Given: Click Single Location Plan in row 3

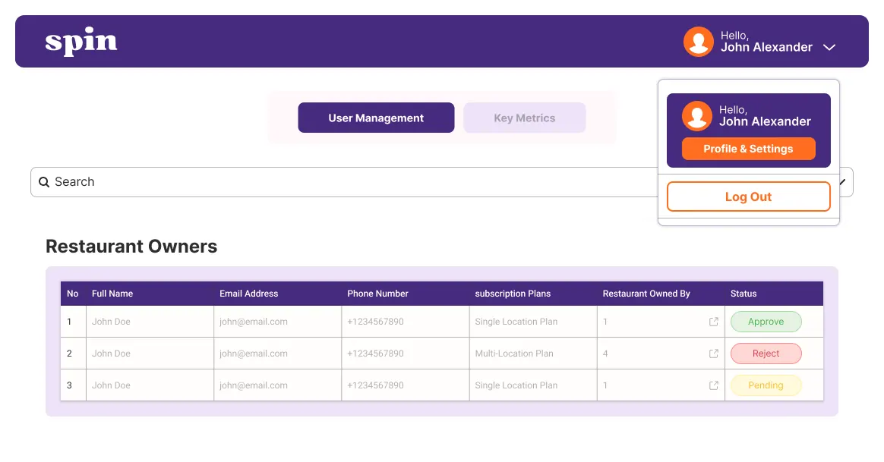Looking at the screenshot, I should coord(516,385).
